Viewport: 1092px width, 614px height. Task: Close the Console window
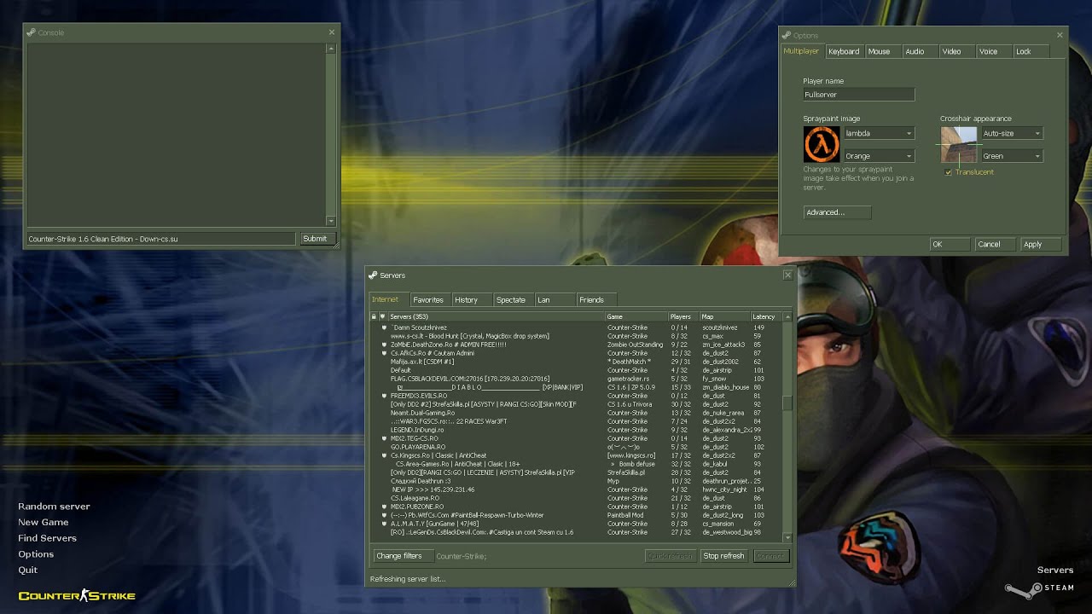pyautogui.click(x=332, y=32)
